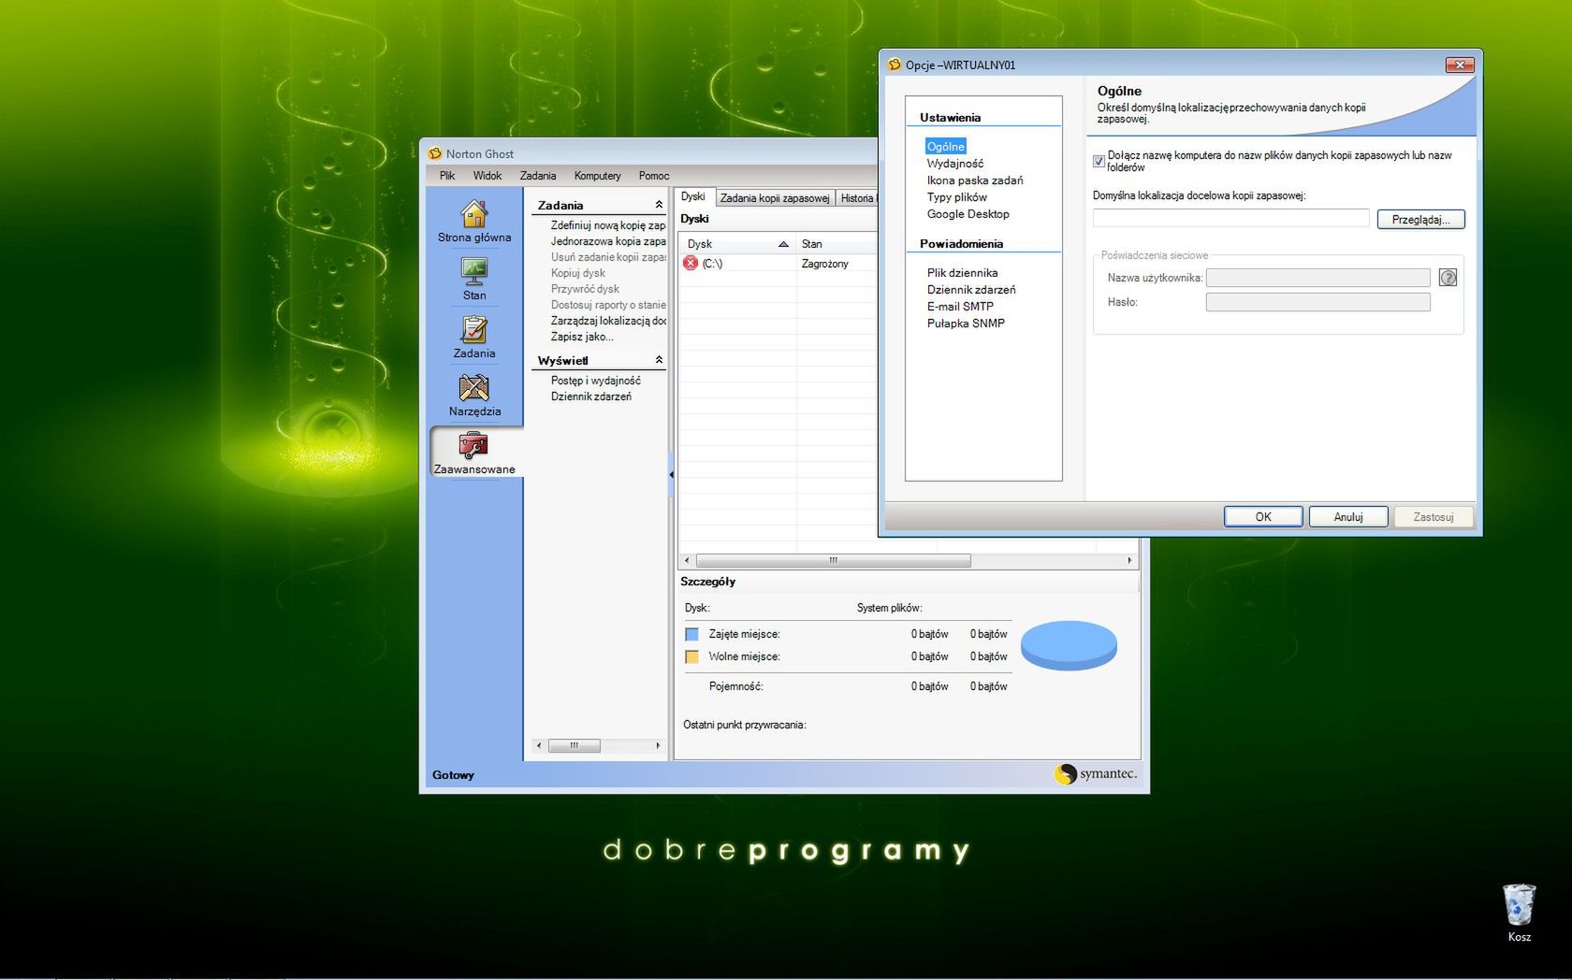Select Ikona paska zadań setting
This screenshot has width=1572, height=980.
[x=975, y=180]
